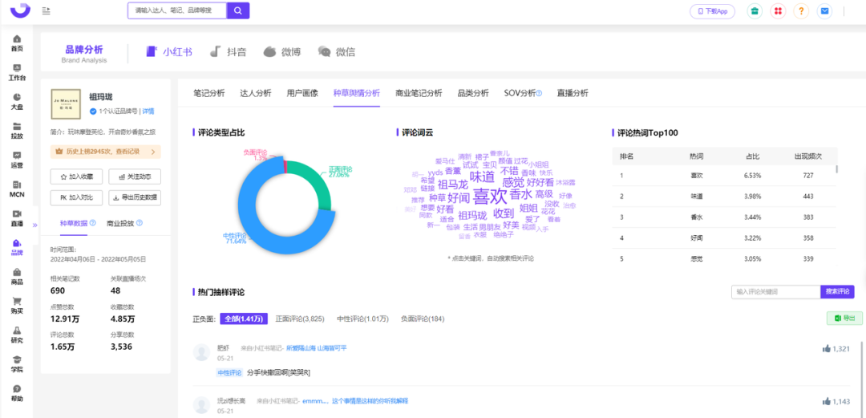
Task: Click the 下载App button
Action: pyautogui.click(x=713, y=11)
